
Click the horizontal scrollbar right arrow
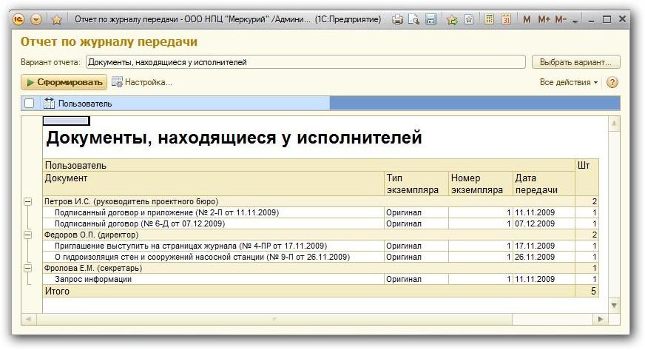[601, 319]
